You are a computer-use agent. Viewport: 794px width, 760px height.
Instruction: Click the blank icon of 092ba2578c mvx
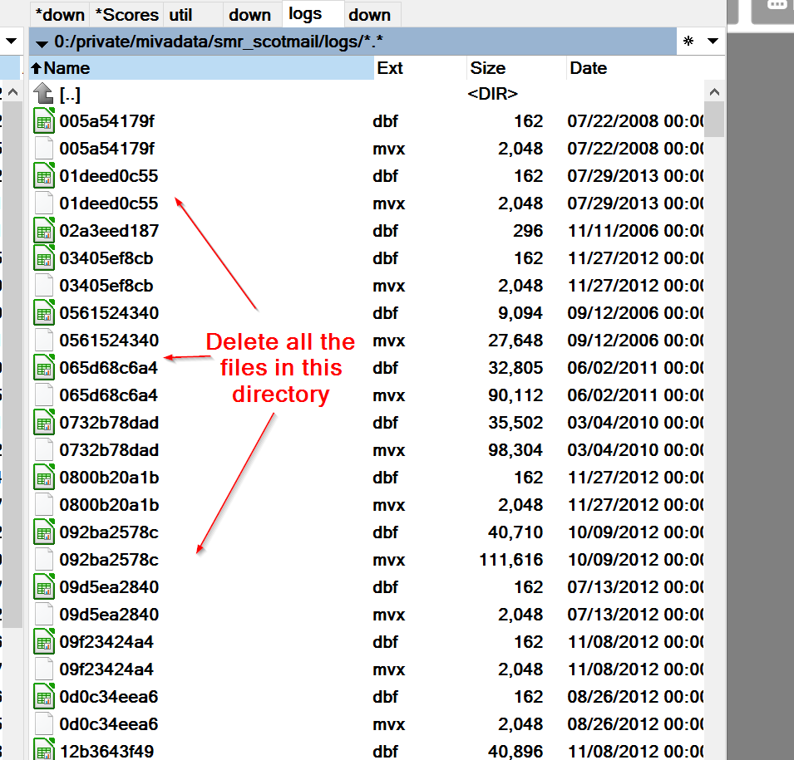pyautogui.click(x=44, y=560)
